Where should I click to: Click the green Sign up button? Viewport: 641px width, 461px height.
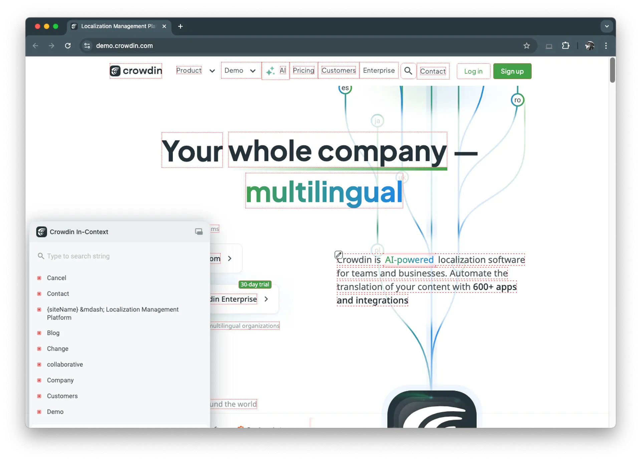pos(512,71)
